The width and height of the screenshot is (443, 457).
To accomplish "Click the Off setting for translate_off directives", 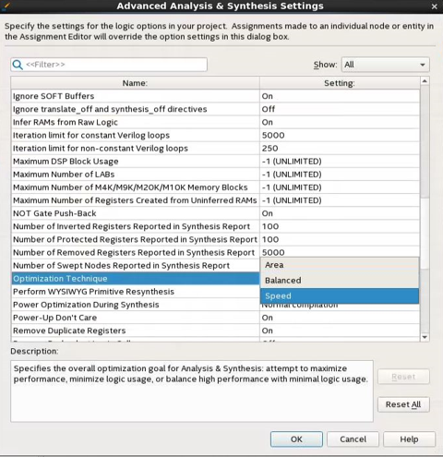I will (x=340, y=109).
